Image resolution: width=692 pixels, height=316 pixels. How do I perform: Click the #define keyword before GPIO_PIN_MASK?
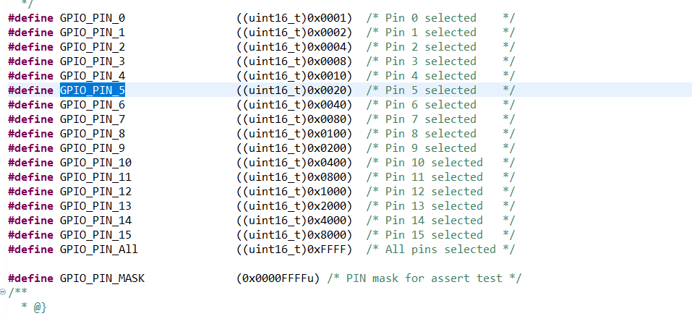(30, 278)
